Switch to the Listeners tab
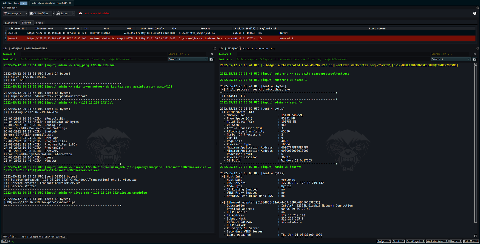This screenshot has height=244, width=480. (11, 22)
